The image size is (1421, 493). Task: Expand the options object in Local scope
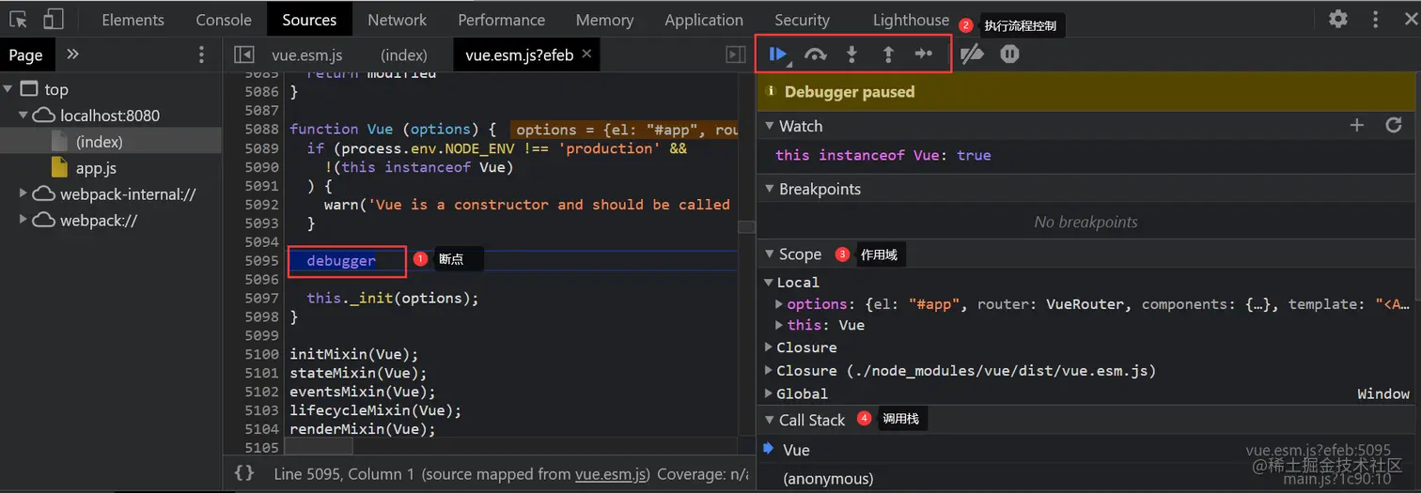tap(779, 304)
